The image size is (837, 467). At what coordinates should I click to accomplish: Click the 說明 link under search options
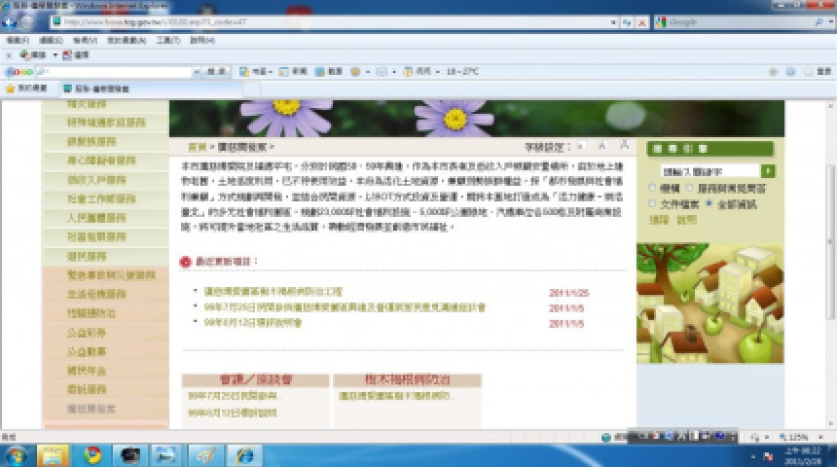tap(687, 220)
